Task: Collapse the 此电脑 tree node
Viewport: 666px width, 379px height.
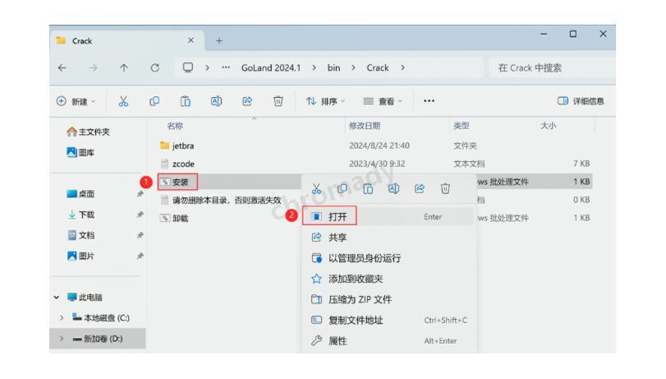Action: 57,298
